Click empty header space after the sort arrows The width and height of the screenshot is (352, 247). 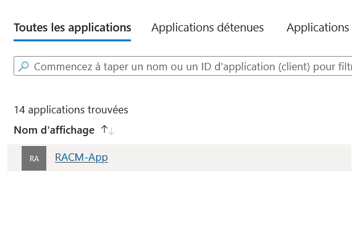[x=225, y=130]
